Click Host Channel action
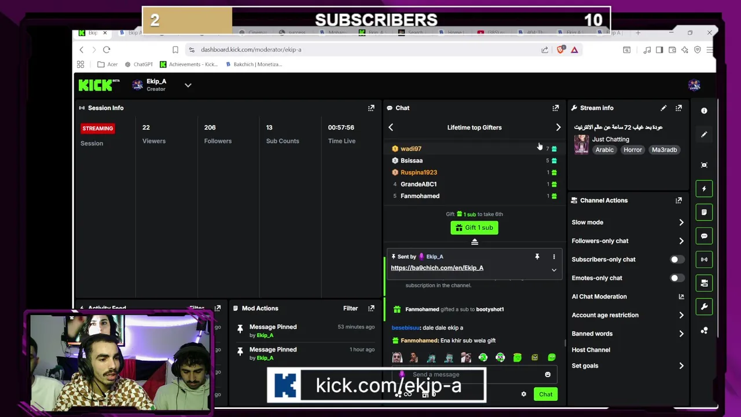741x417 pixels. (591, 350)
